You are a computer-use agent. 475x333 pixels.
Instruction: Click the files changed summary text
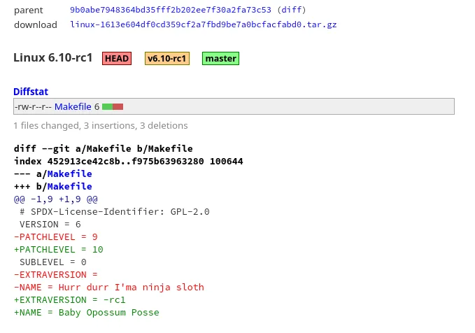click(101, 126)
